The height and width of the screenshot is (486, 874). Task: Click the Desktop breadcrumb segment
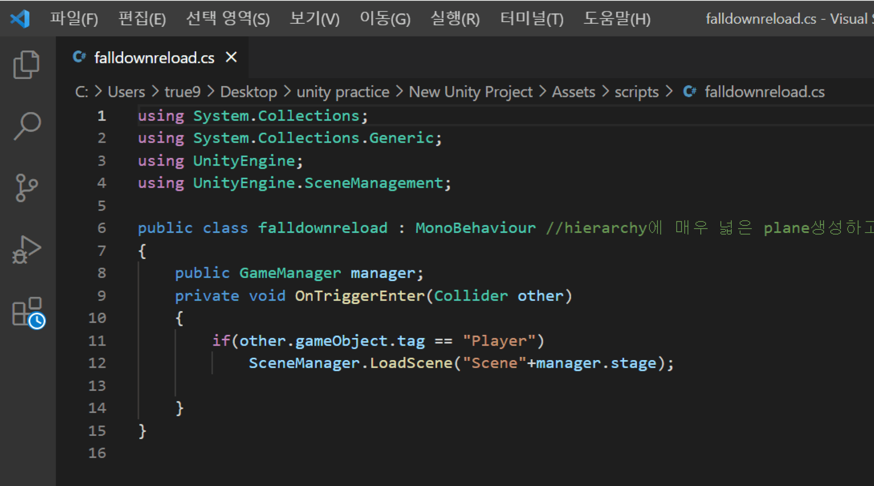(249, 92)
